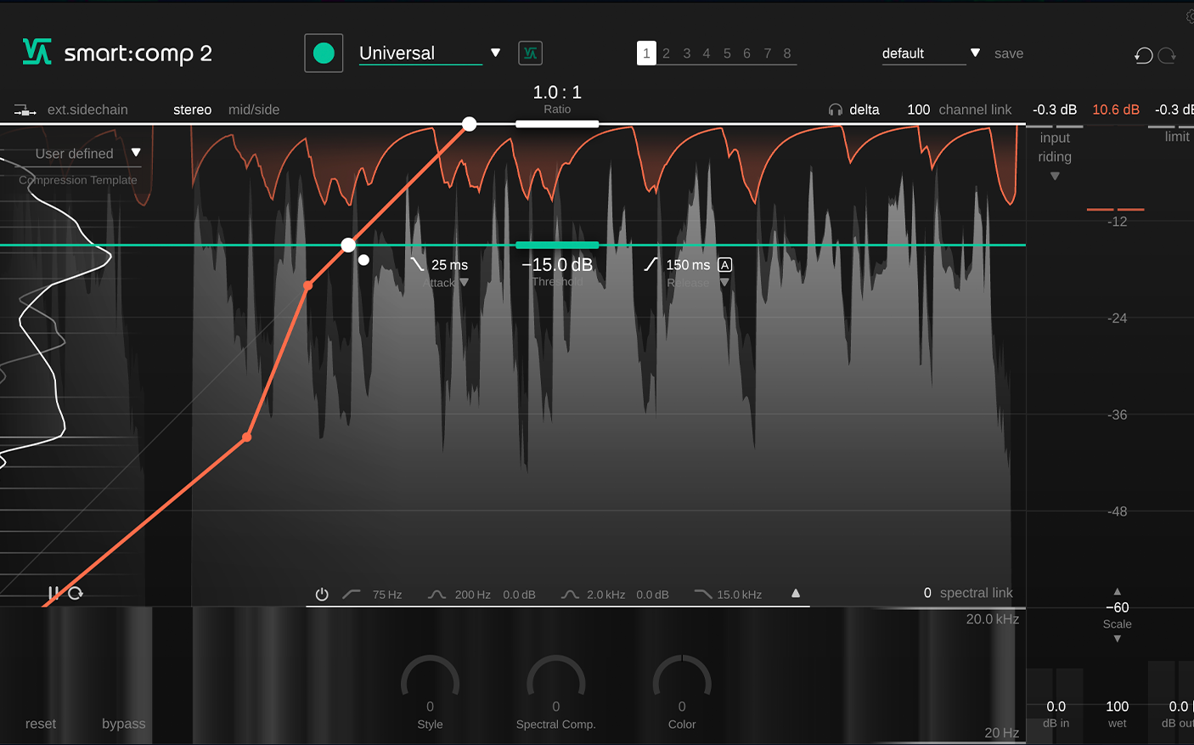
Task: Click the 75 Hz filter frequency value
Action: tap(387, 595)
